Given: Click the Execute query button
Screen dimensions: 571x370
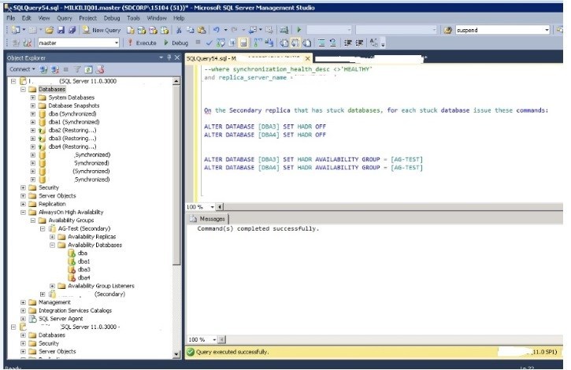Looking at the screenshot, I should tap(143, 43).
